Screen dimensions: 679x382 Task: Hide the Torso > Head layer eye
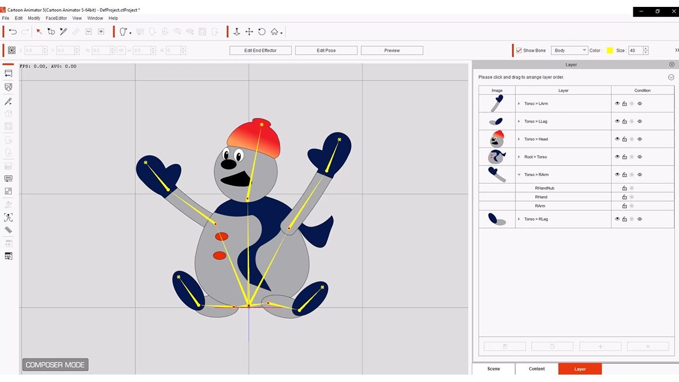click(x=617, y=139)
